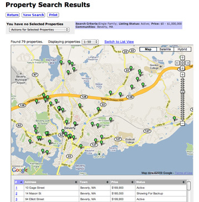This screenshot has width=199, height=202.
Task: Switch map to Satellite view
Action: click(x=165, y=49)
